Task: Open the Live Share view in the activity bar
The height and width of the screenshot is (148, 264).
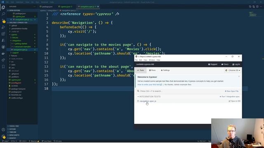Action: 3,60
